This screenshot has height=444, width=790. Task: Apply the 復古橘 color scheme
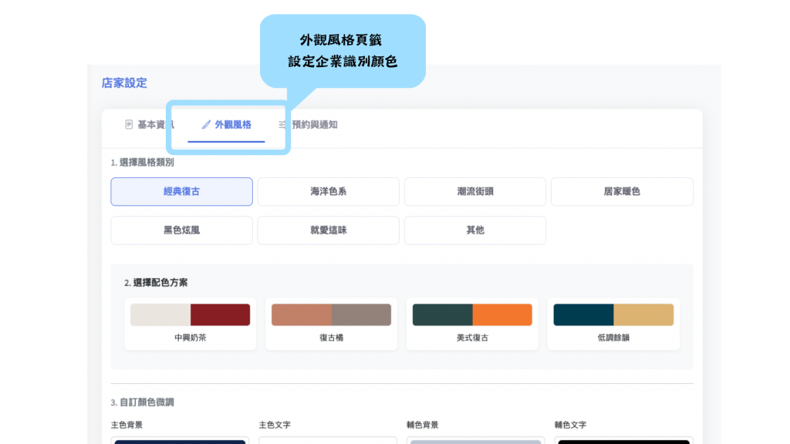[331, 323]
